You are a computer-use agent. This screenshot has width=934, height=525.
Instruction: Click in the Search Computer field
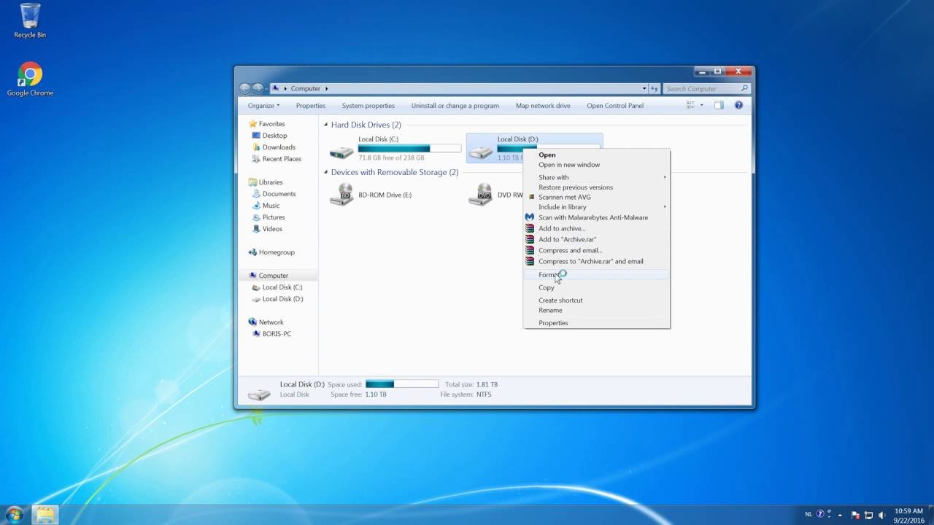(x=700, y=88)
